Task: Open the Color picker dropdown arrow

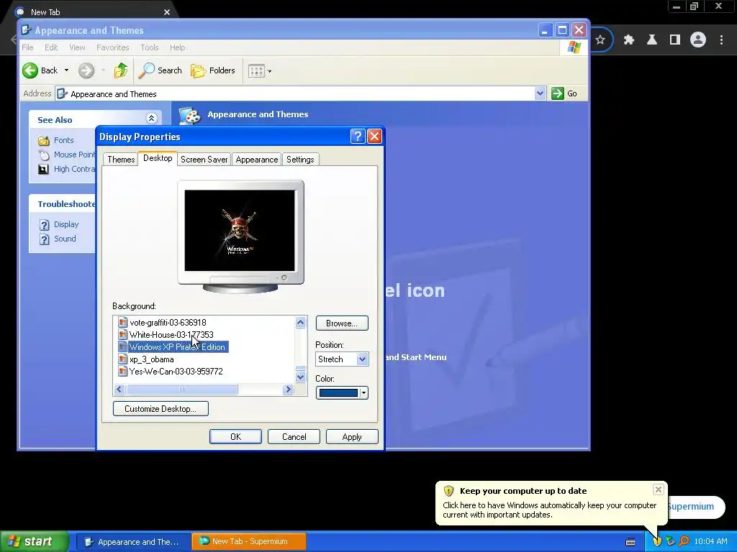Action: [x=363, y=393]
